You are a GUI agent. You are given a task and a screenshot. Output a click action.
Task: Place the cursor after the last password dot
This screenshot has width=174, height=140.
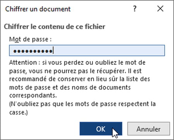click(x=53, y=51)
